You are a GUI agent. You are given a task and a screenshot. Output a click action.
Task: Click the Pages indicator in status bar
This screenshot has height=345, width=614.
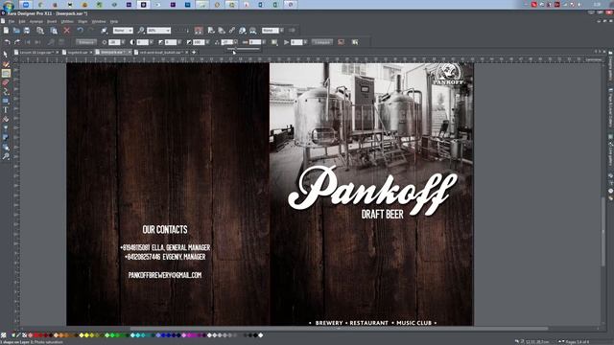point(578,342)
